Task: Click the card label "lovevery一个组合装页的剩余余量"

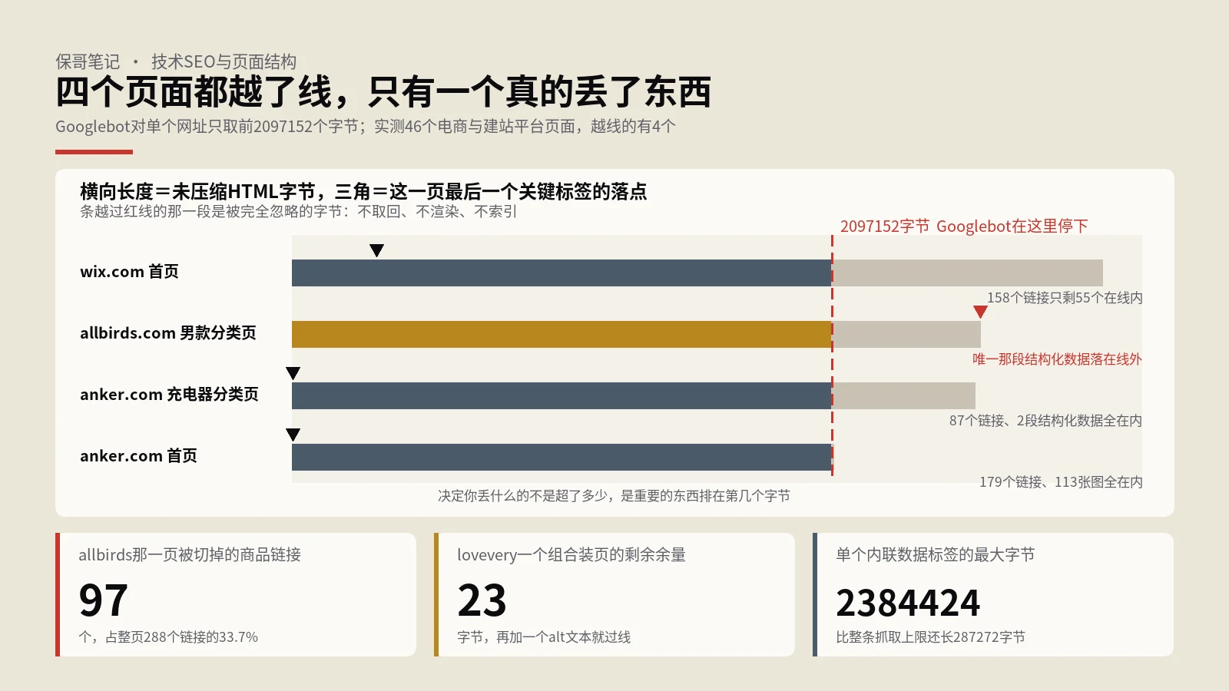Action: click(x=571, y=554)
